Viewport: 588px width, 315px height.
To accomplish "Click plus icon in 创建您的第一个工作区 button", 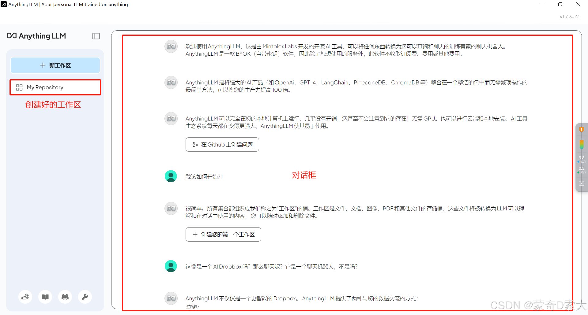I will (195, 234).
